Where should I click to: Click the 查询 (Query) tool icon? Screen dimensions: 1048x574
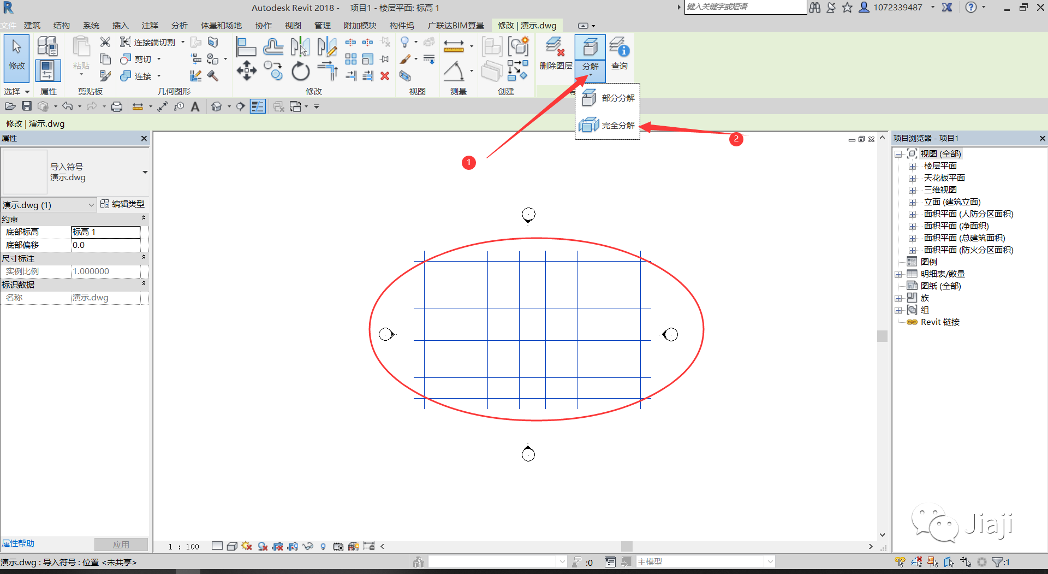(620, 48)
